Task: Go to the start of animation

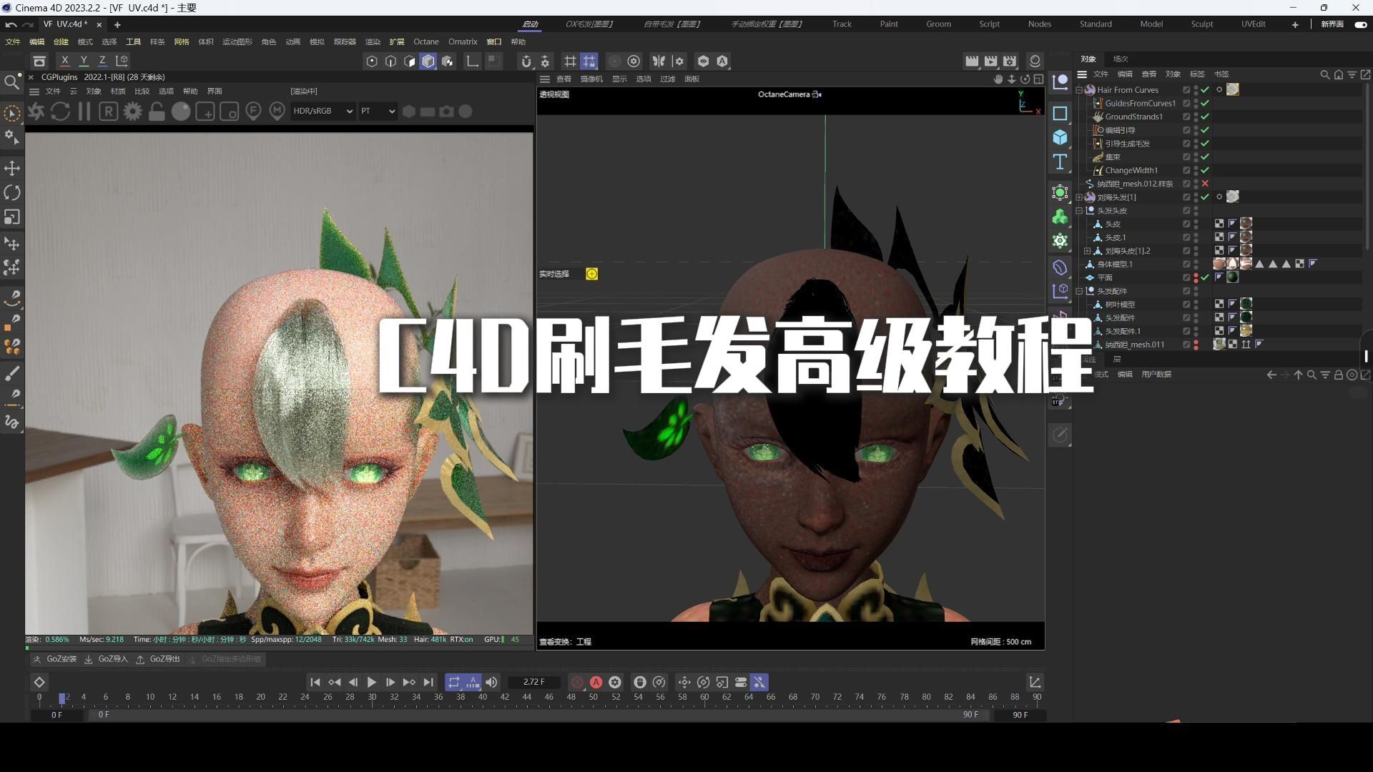Action: (315, 683)
